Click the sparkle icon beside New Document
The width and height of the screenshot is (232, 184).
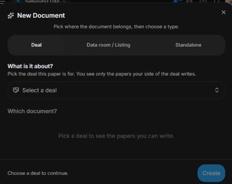pyautogui.click(x=10, y=16)
